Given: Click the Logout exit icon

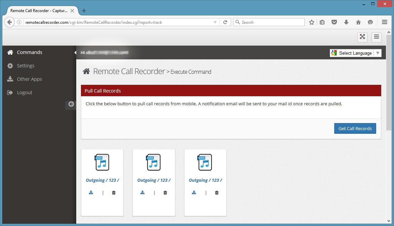Looking at the screenshot, I should pyautogui.click(x=10, y=93).
